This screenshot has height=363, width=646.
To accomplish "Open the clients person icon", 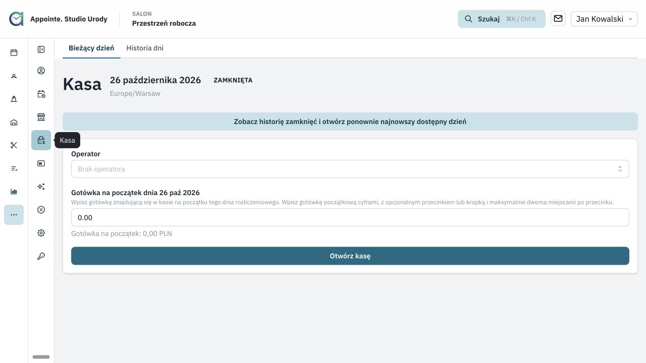I will pyautogui.click(x=14, y=76).
